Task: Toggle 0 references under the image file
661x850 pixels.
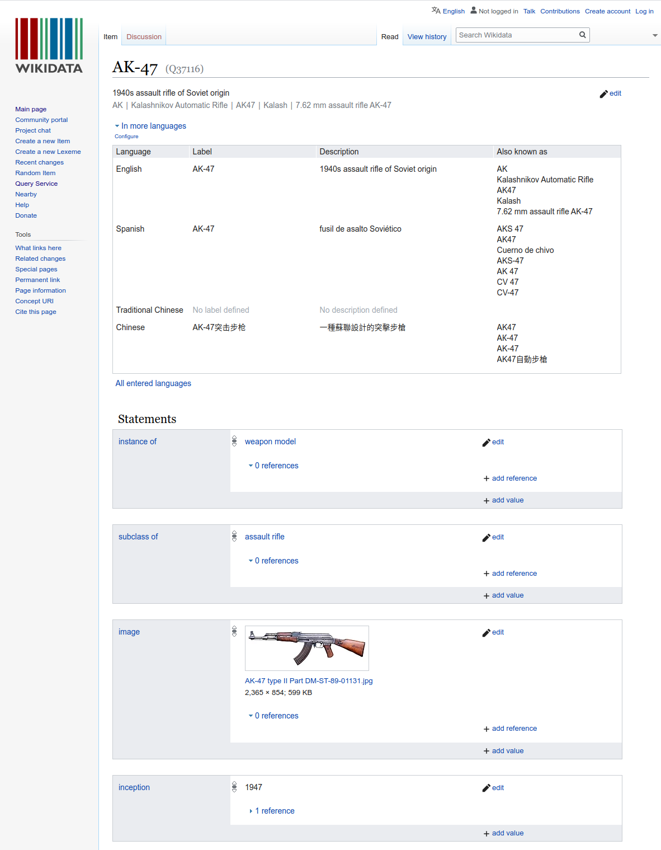Action: coord(273,716)
